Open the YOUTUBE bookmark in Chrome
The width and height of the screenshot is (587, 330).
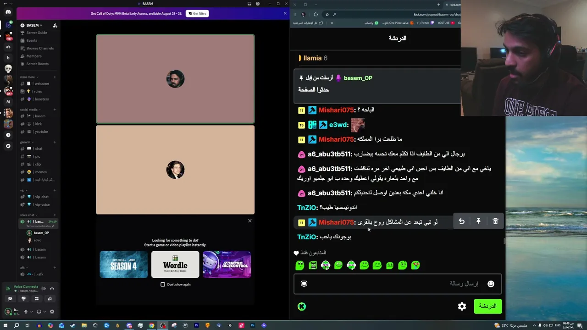point(446,23)
